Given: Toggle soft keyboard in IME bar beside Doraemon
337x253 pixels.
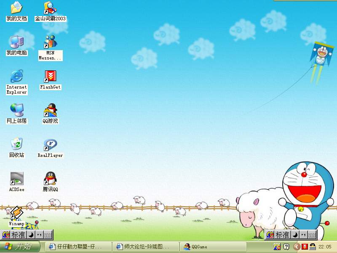Looking at the screenshot, I should pyautogui.click(x=312, y=235).
